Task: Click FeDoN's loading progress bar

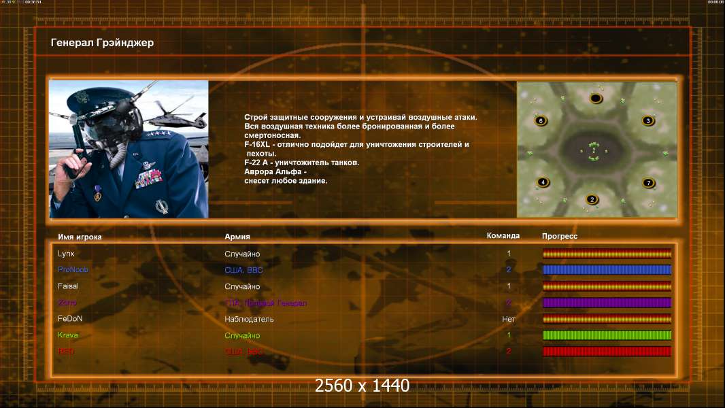Action: pyautogui.click(x=607, y=319)
